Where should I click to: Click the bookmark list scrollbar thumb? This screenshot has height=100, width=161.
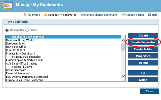point(123,47)
